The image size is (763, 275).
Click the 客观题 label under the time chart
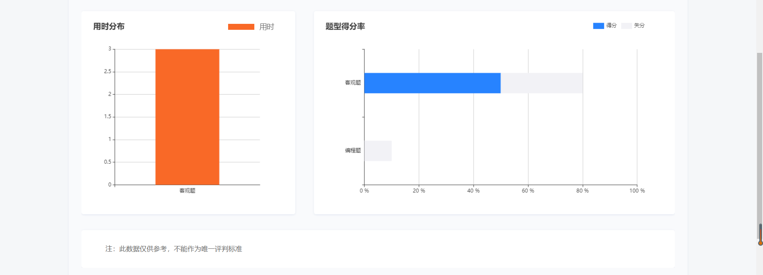pyautogui.click(x=187, y=191)
